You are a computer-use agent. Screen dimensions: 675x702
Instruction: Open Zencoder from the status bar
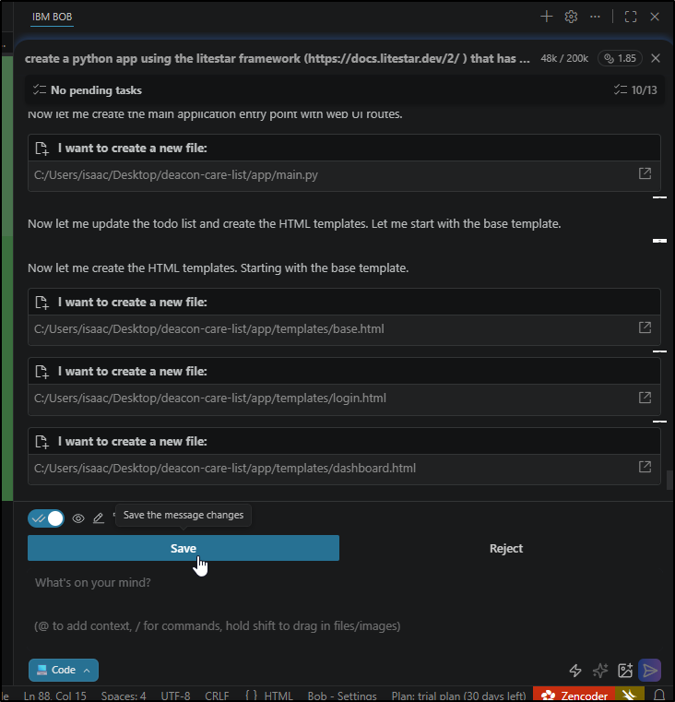coord(574,696)
